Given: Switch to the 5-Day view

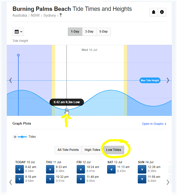Looking at the screenshot, I should [x=104, y=32].
